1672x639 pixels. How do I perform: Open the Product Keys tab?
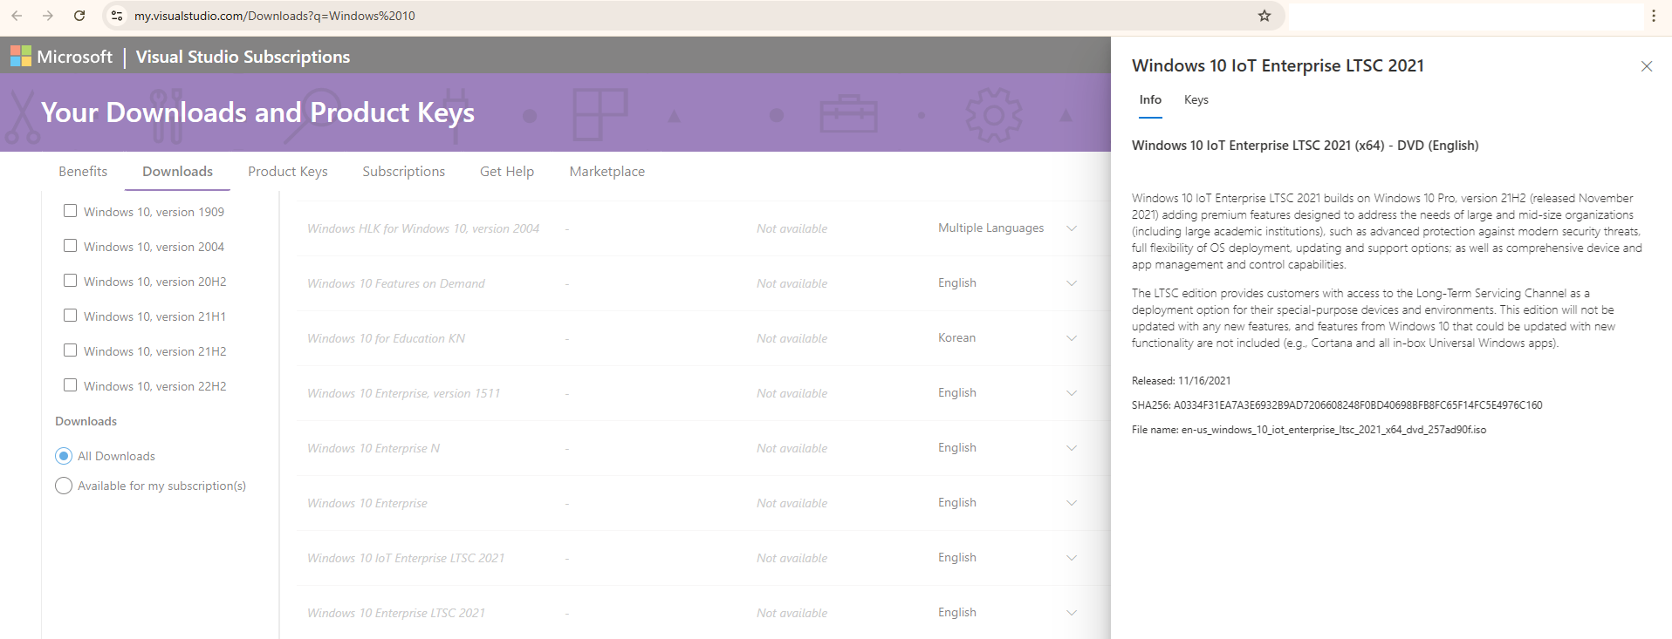[x=288, y=172]
